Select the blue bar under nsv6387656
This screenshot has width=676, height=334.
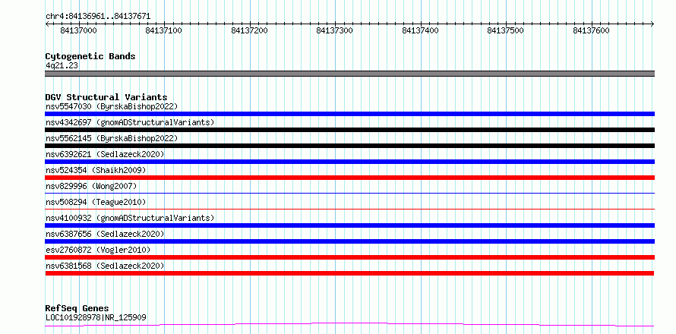tap(349, 241)
